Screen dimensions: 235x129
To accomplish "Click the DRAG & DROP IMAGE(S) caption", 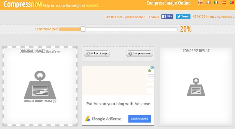I will 40,101.
